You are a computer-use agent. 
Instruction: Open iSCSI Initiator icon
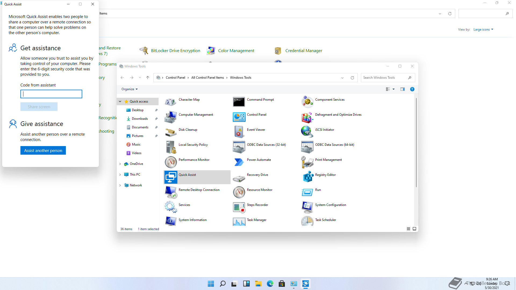coord(307,132)
